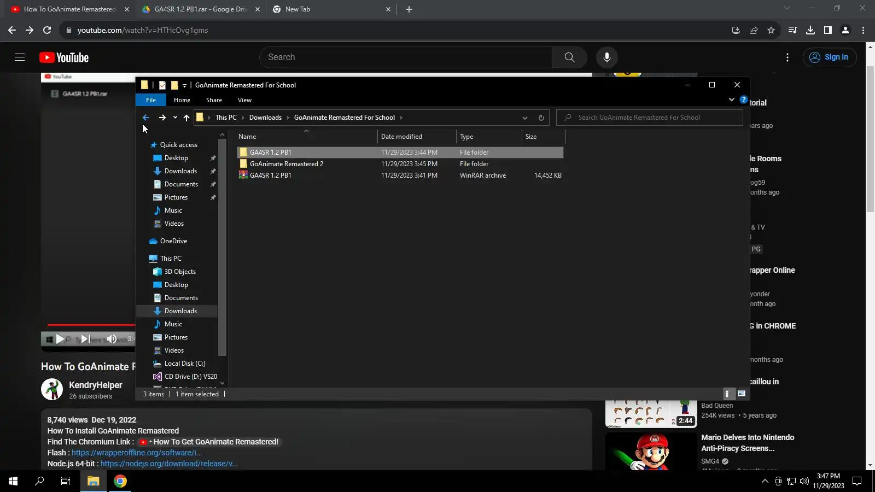Go up one folder level
The image size is (875, 492).
(x=186, y=118)
